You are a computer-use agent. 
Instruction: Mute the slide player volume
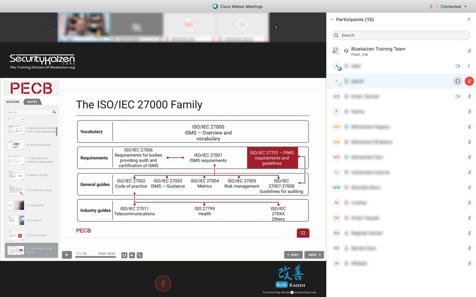pos(132,255)
